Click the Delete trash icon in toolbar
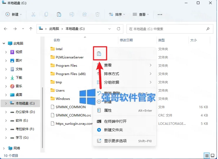 point(97,14)
